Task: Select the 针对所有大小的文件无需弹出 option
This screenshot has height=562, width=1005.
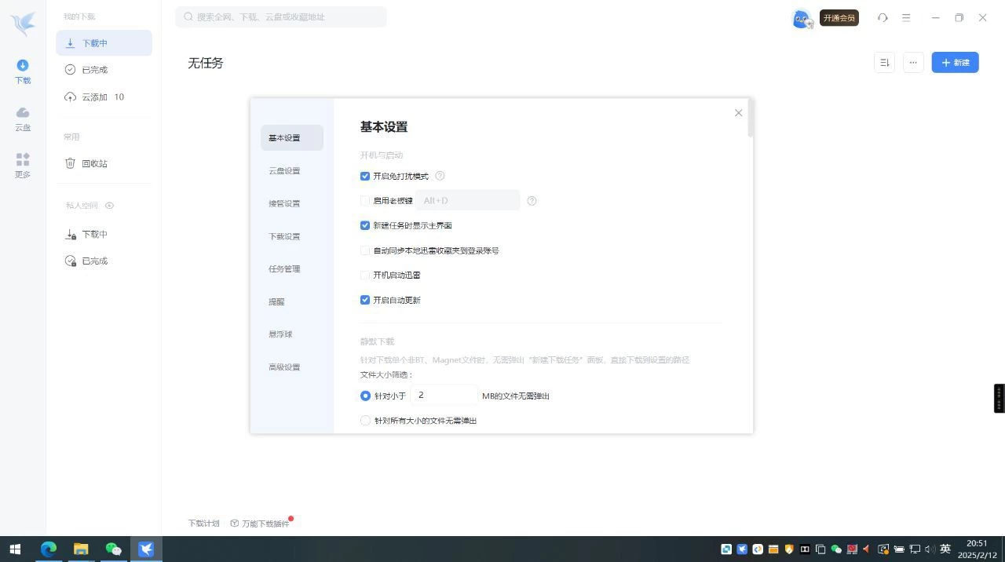Action: 365,420
